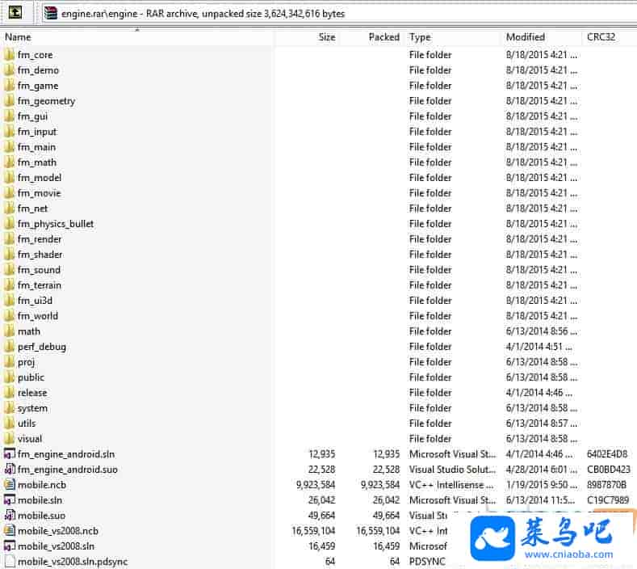The image size is (637, 569).
Task: Click the fm_engine_android.sln file icon
Action: point(10,453)
